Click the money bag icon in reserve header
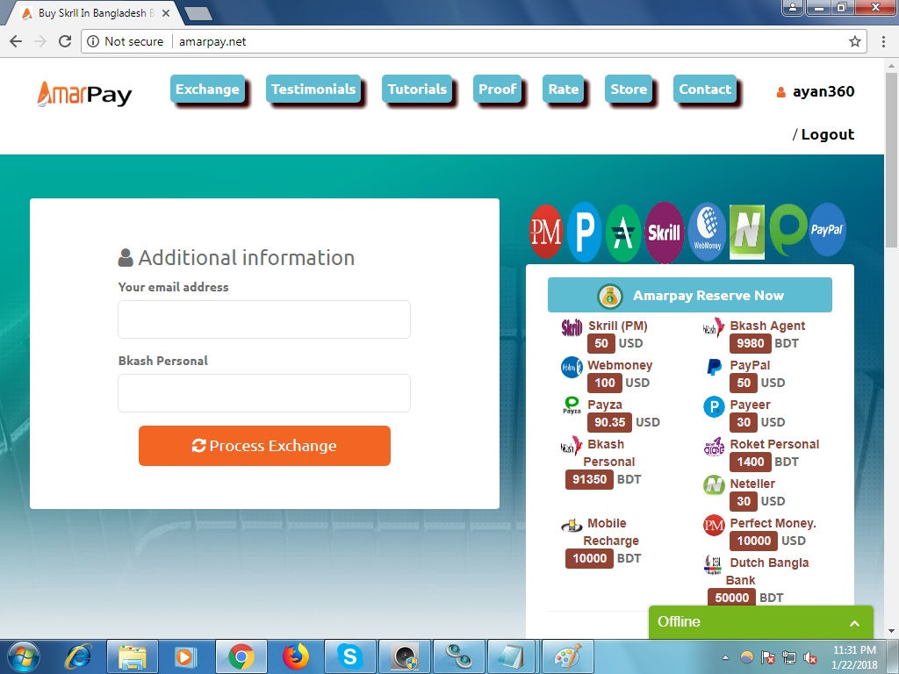Viewport: 899px width, 674px height. (610, 297)
